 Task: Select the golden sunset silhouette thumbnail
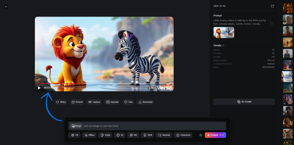click(288, 42)
